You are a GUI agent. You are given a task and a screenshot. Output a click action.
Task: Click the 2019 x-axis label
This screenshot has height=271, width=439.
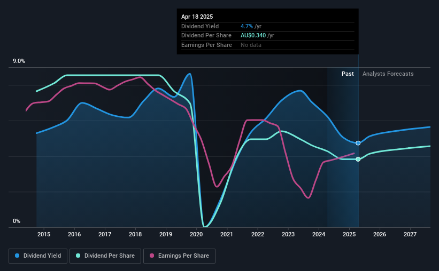point(166,234)
